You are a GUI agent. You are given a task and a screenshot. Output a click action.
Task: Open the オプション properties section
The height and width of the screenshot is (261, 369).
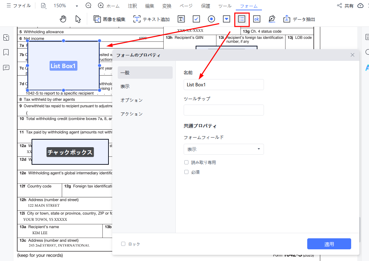tap(131, 100)
